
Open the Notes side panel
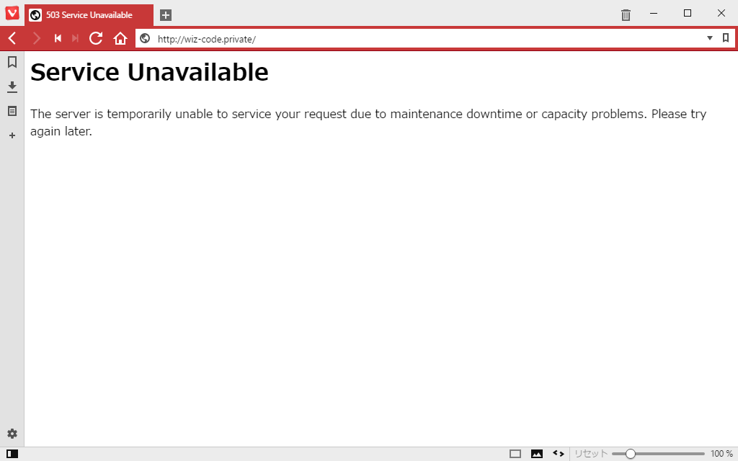(x=12, y=111)
